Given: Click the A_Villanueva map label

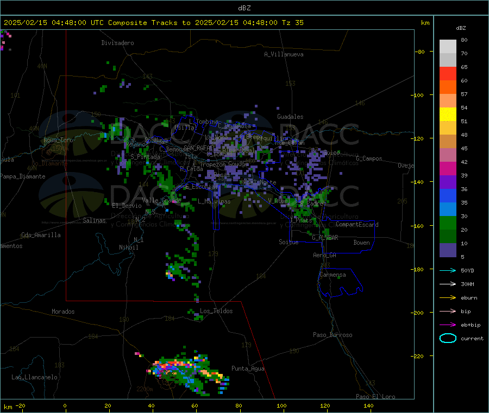Looking at the screenshot, I should [284, 54].
